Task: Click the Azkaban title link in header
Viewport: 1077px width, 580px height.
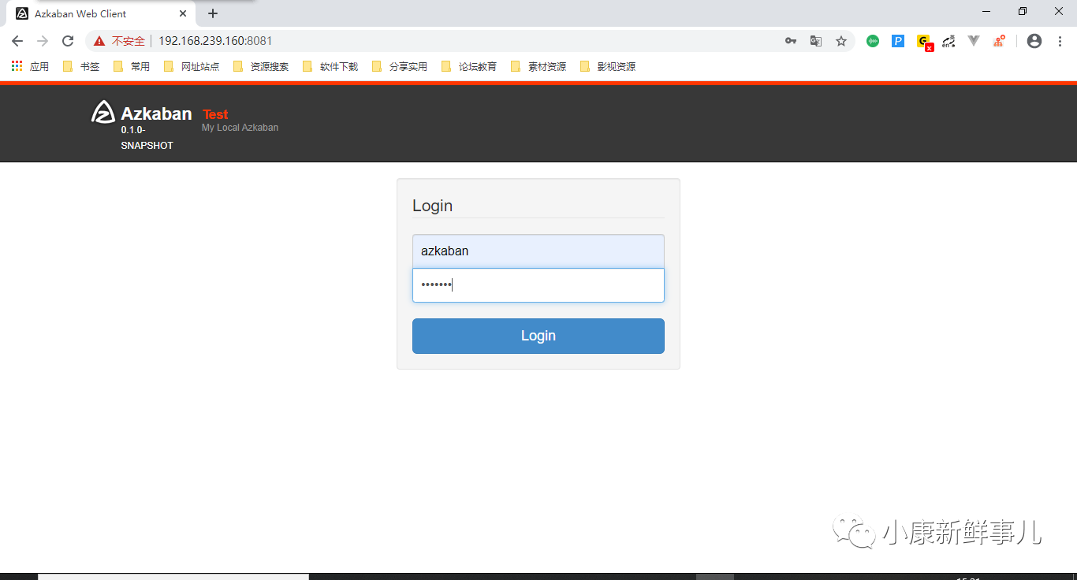Action: coord(156,113)
